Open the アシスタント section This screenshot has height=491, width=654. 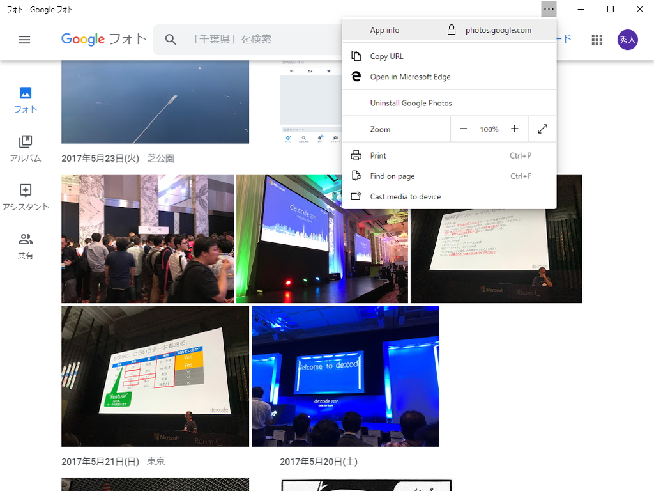click(26, 196)
